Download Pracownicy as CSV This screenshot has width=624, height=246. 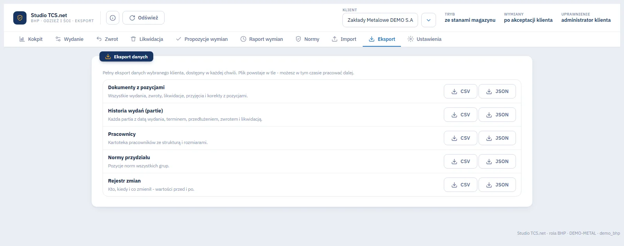(461, 138)
